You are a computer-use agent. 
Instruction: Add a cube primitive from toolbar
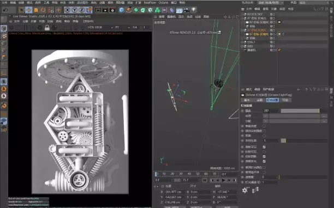click(x=121, y=10)
